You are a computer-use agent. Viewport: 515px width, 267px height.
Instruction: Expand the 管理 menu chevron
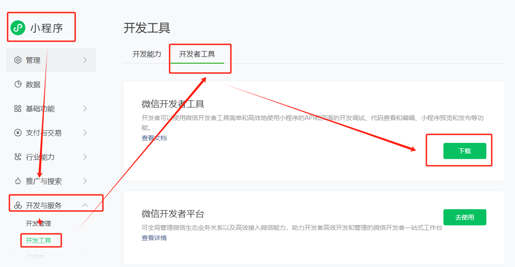(85, 60)
